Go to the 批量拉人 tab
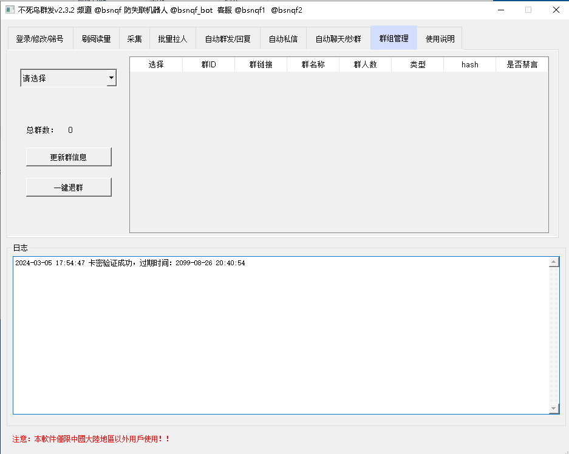This screenshot has height=454, width=569. (x=172, y=39)
